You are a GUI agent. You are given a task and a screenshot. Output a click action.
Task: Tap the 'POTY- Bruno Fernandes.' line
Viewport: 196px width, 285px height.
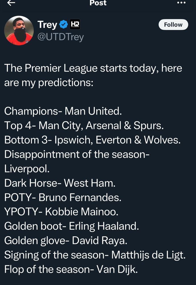click(63, 197)
